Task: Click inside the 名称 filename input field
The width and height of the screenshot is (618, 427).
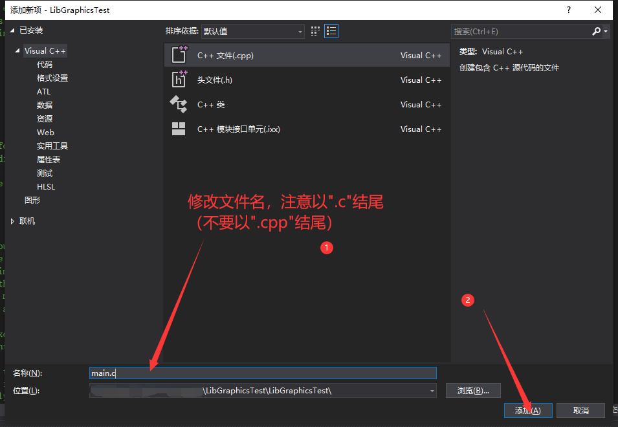Action: pyautogui.click(x=259, y=373)
